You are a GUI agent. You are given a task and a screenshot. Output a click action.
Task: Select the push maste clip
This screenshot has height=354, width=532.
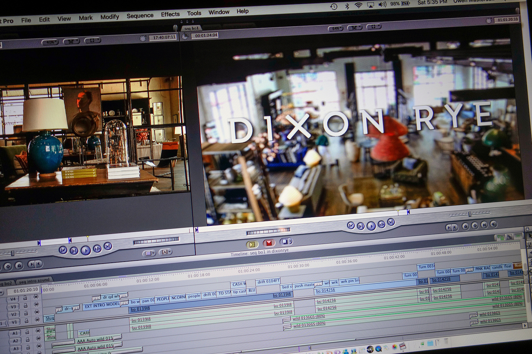click(x=304, y=286)
